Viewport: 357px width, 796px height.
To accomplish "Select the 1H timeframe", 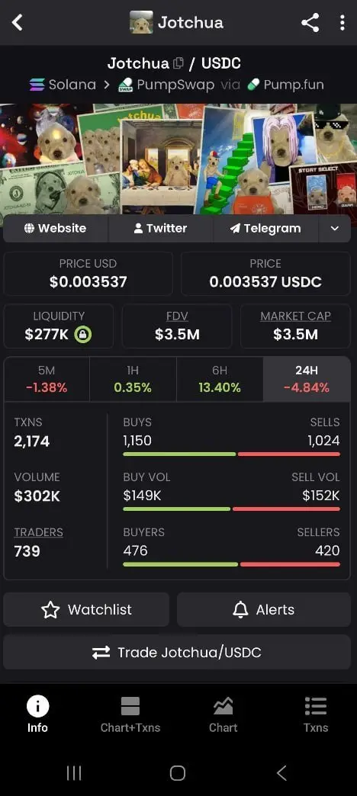I will 133,379.
